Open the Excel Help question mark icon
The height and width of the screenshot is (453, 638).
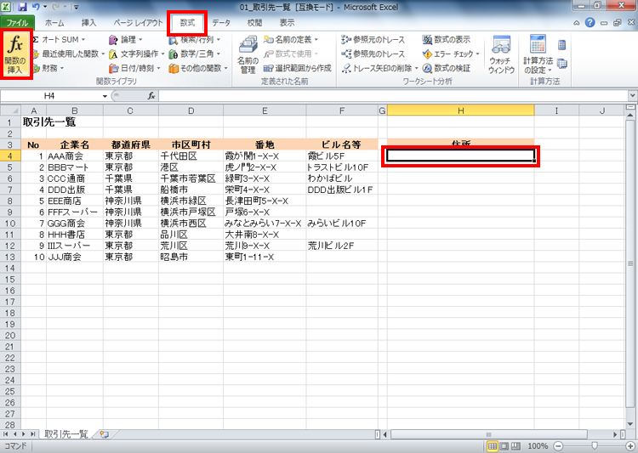point(590,23)
